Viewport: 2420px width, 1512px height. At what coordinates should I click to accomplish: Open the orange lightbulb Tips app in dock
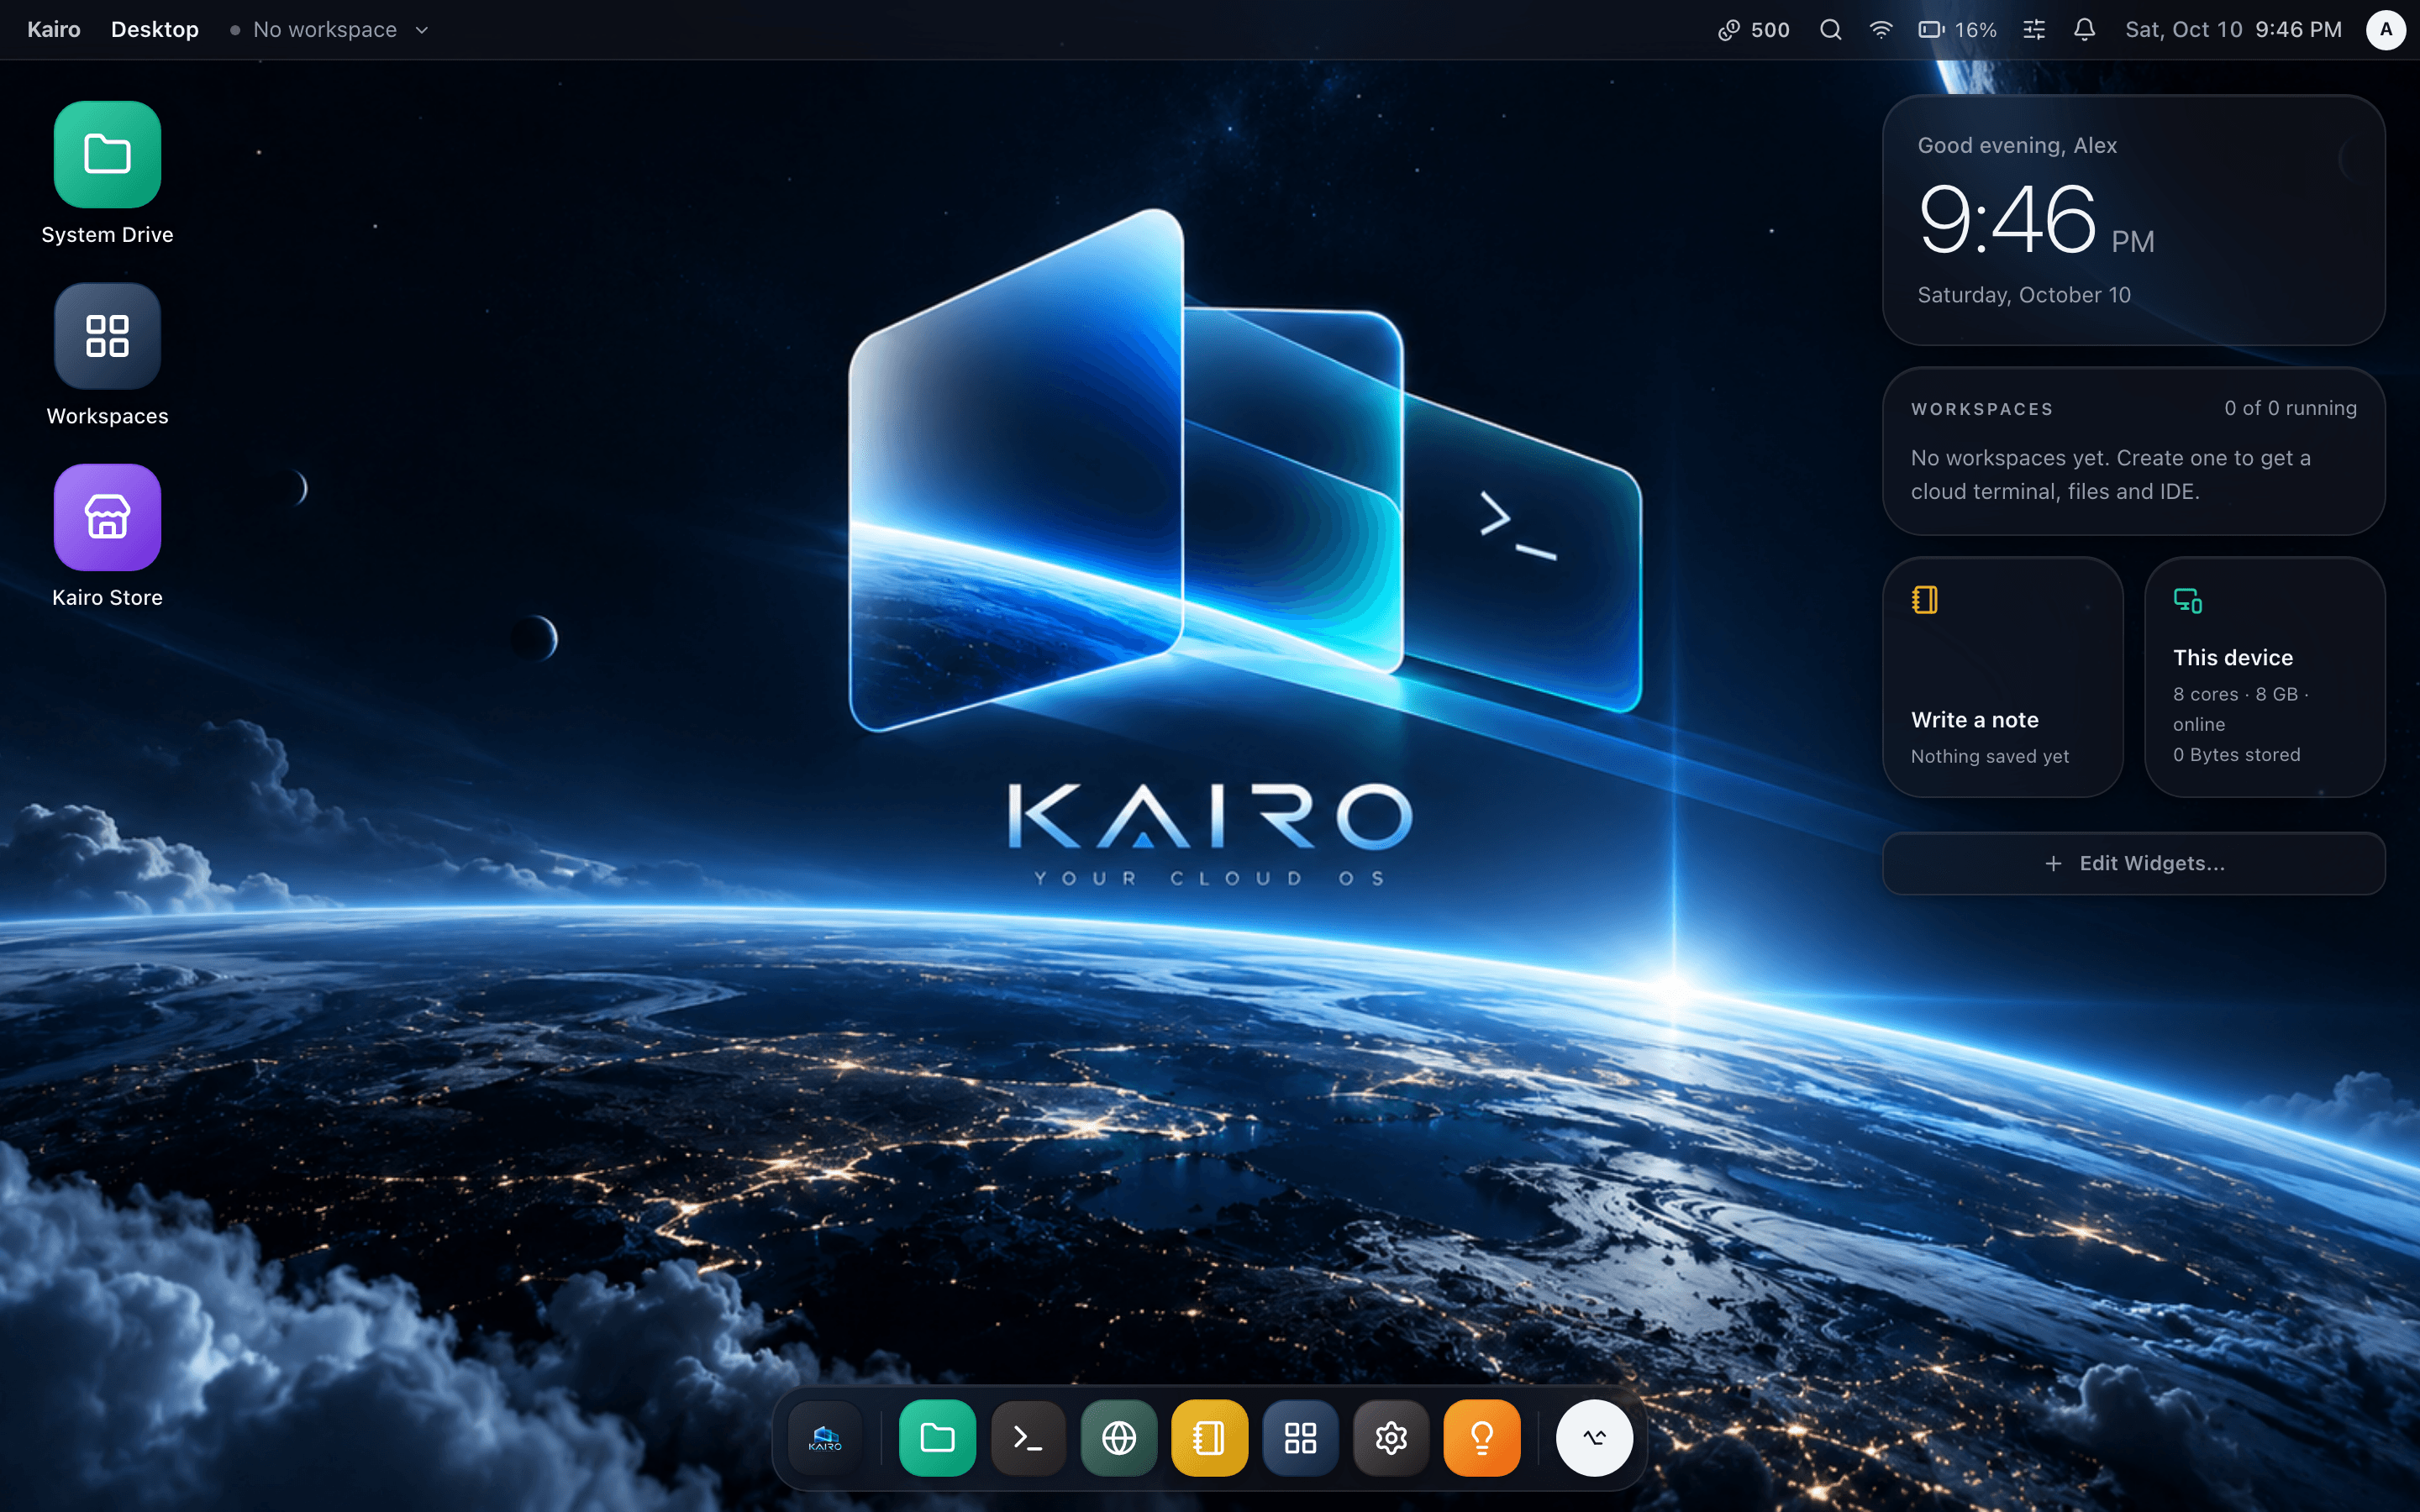[1482, 1438]
